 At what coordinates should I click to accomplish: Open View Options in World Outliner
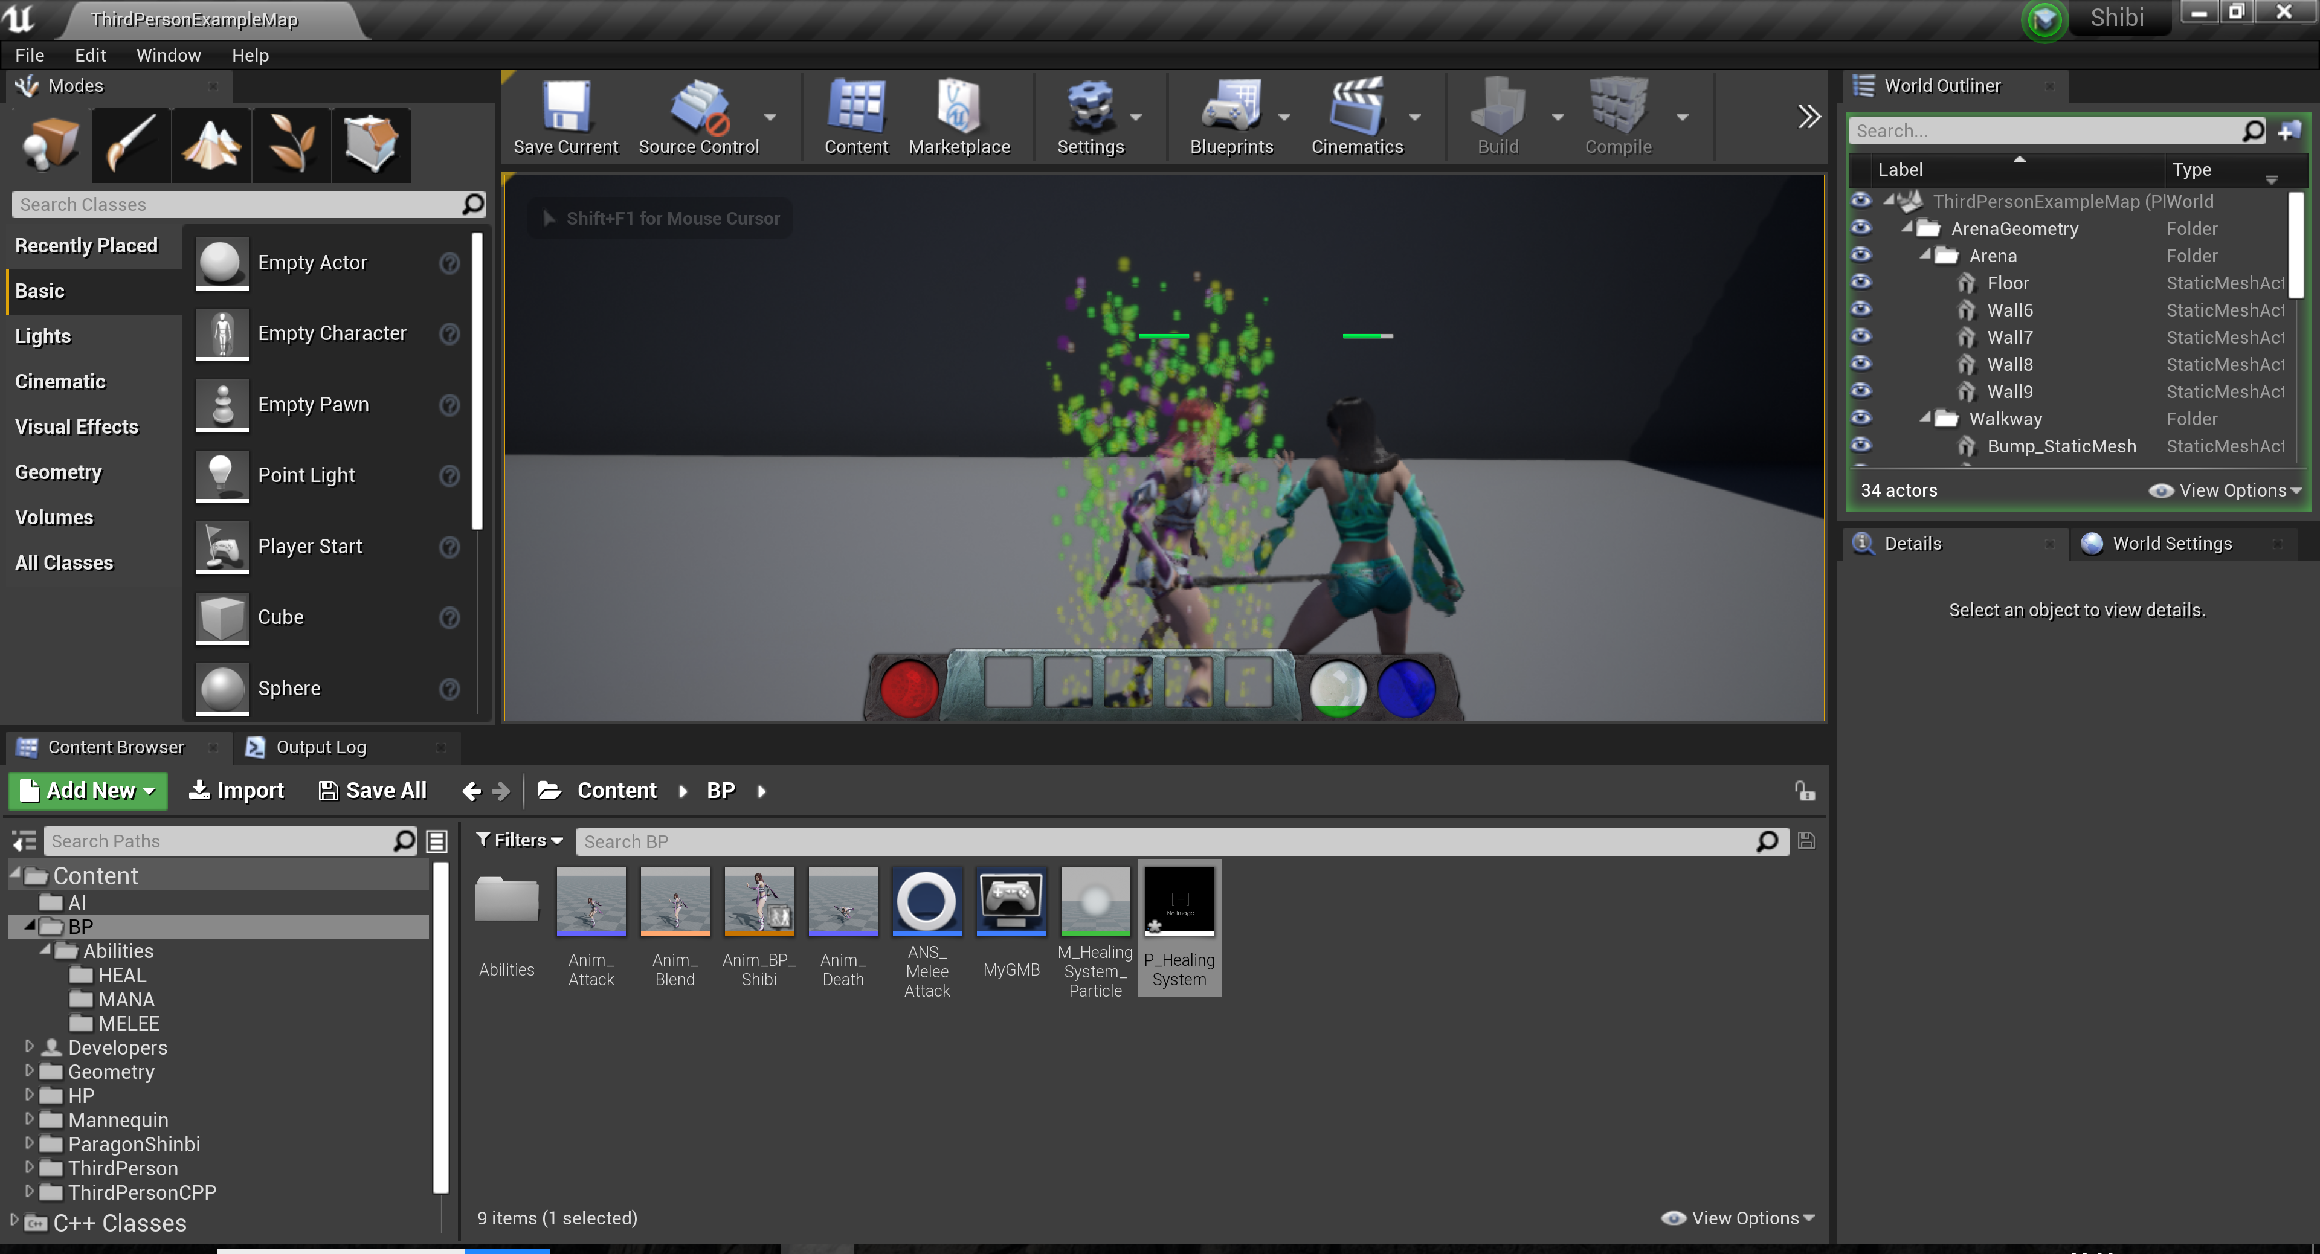pos(2226,490)
